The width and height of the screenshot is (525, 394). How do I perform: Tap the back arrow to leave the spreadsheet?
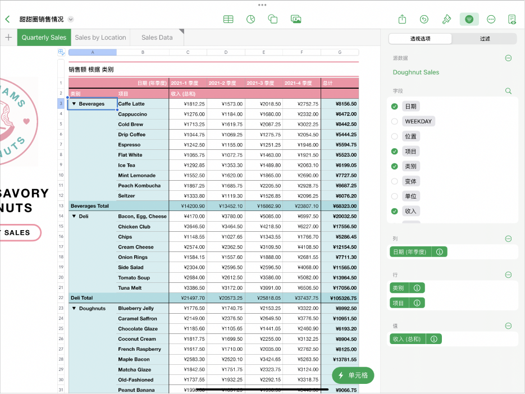pos(7,19)
